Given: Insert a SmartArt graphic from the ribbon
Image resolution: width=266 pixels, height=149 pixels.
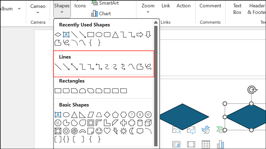Looking at the screenshot, I should [x=105, y=3].
